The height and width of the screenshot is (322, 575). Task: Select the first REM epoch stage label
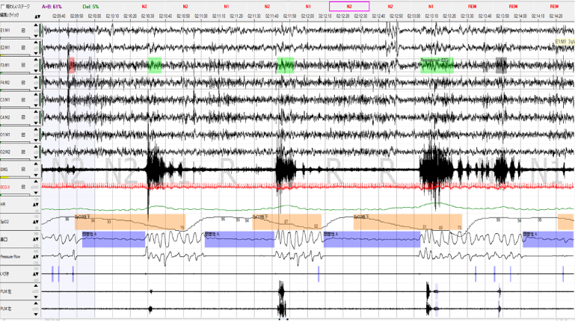[x=472, y=5]
